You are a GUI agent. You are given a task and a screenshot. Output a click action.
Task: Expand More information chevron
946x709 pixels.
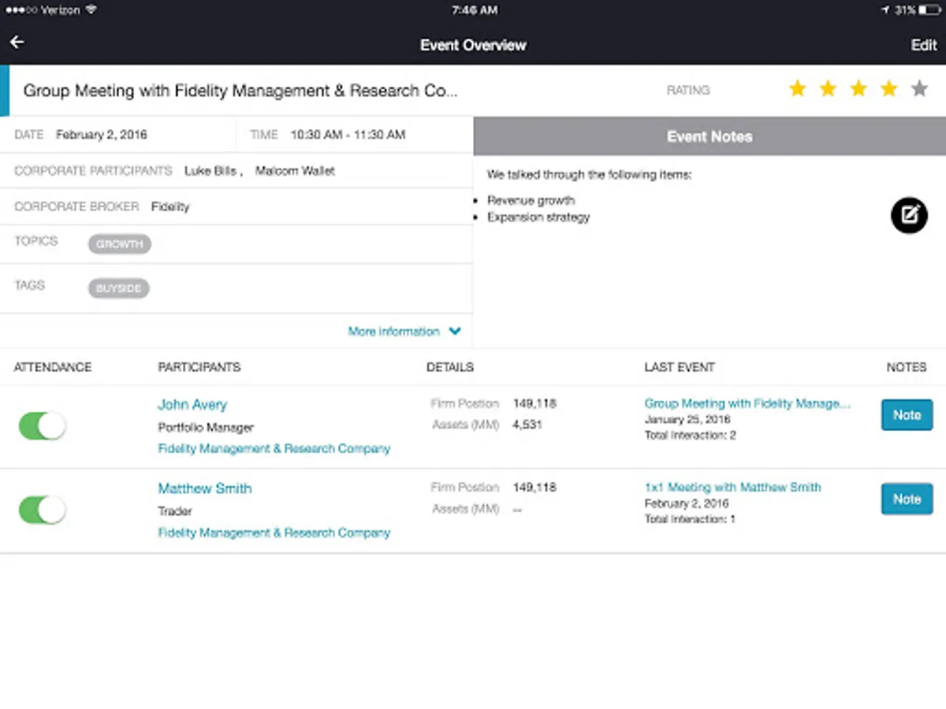pyautogui.click(x=455, y=332)
